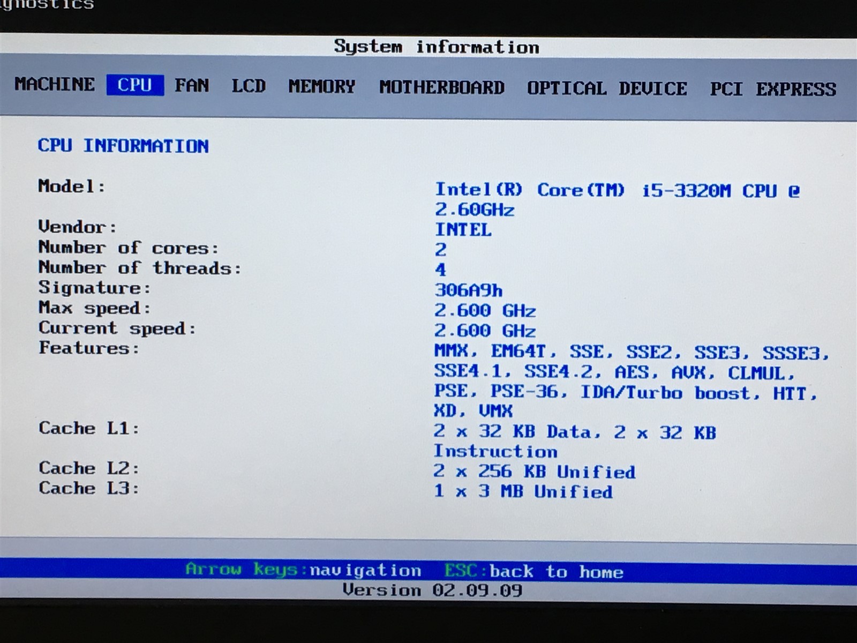Screen dimensions: 857x643
Task: Click the Current speed 2.600 GHz value
Action: pyautogui.click(x=485, y=331)
